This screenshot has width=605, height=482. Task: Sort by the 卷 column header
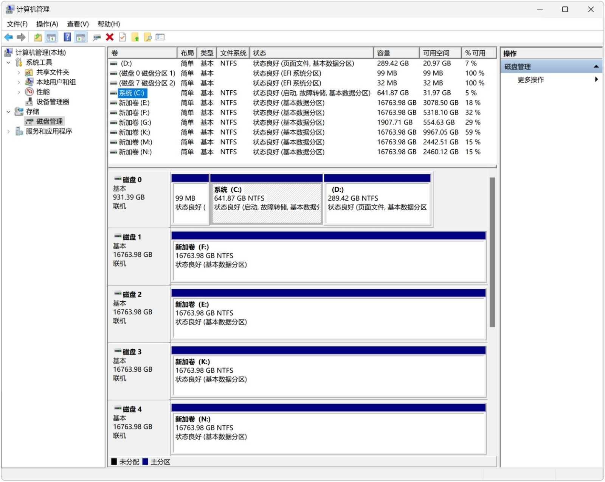pos(142,53)
